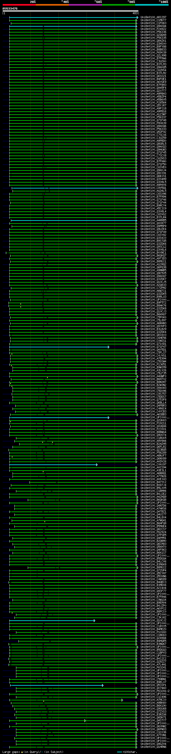The image size is (171, 754).
Task: Click the green ~80% identity legend segment
Action: [x=119, y=5]
